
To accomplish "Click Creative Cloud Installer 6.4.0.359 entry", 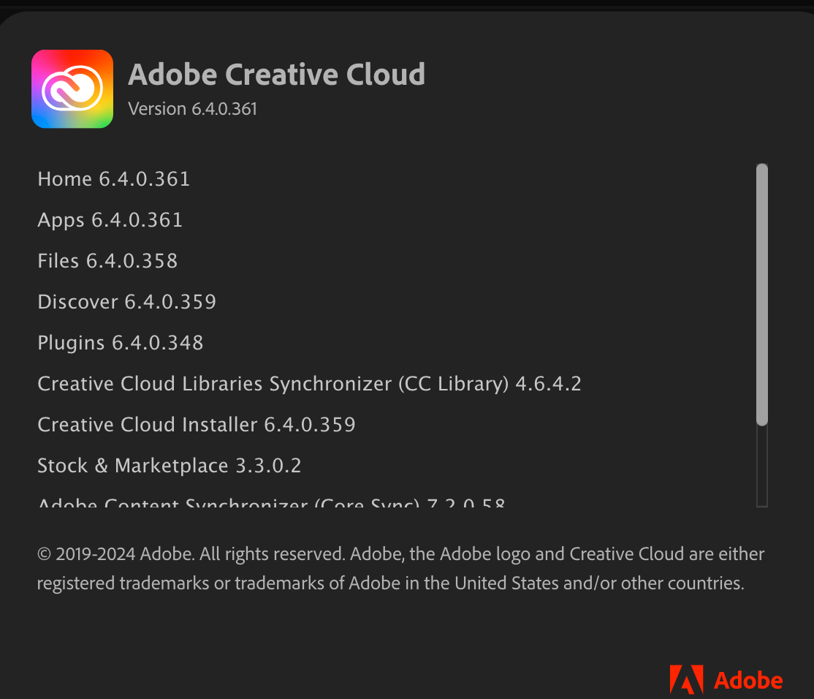I will 196,425.
